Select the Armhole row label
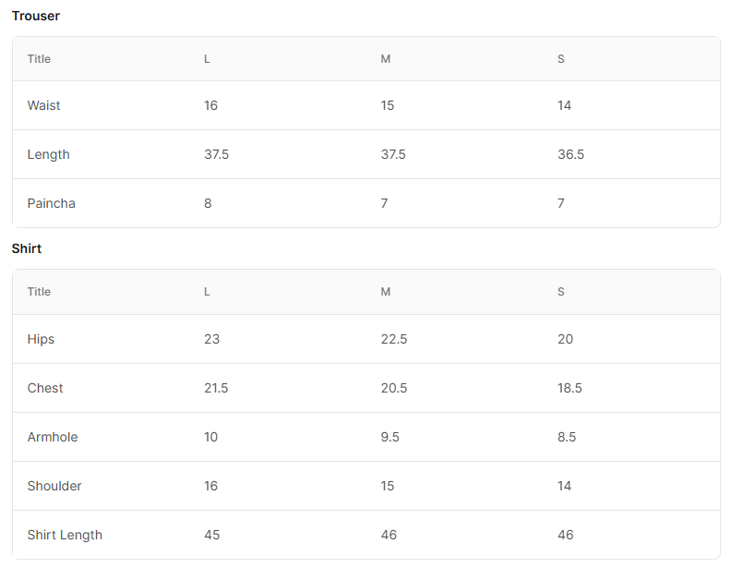 pos(53,437)
